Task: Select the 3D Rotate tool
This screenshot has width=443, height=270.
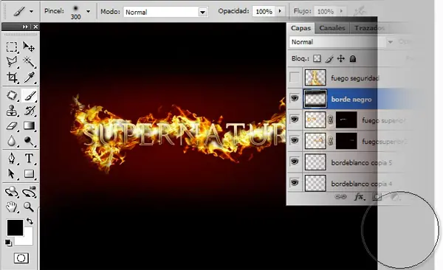Action: pyautogui.click(x=12, y=192)
